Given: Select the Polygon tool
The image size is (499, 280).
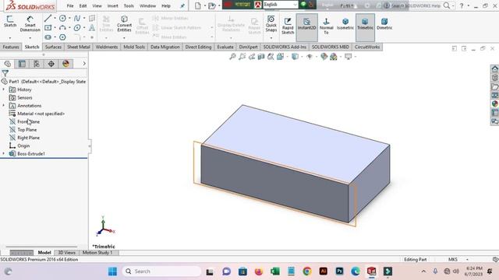Looking at the screenshot, I should click(x=62, y=37).
